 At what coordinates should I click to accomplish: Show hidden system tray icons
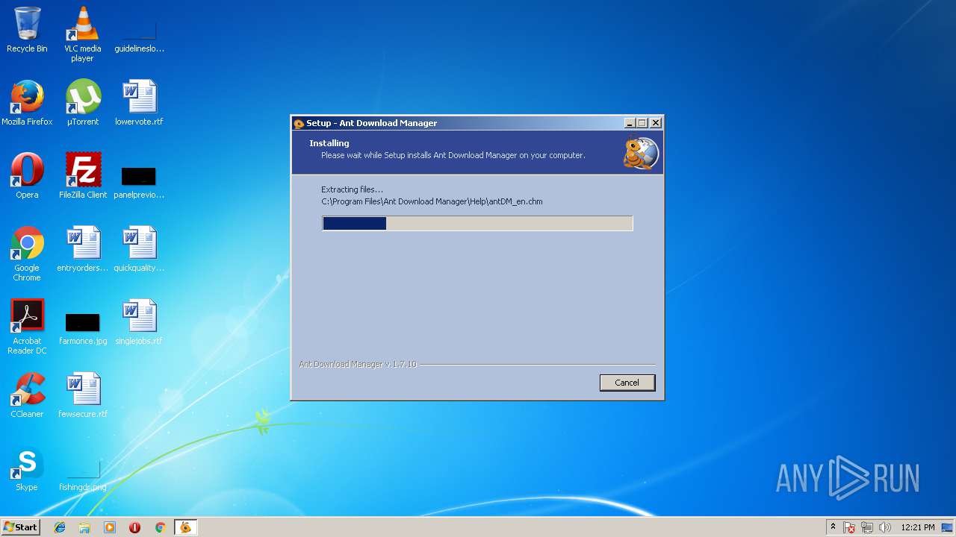[x=833, y=527]
